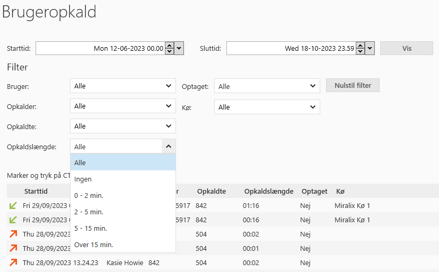Expand the Kø filter dropdown
This screenshot has width=439, height=272.
267,107
